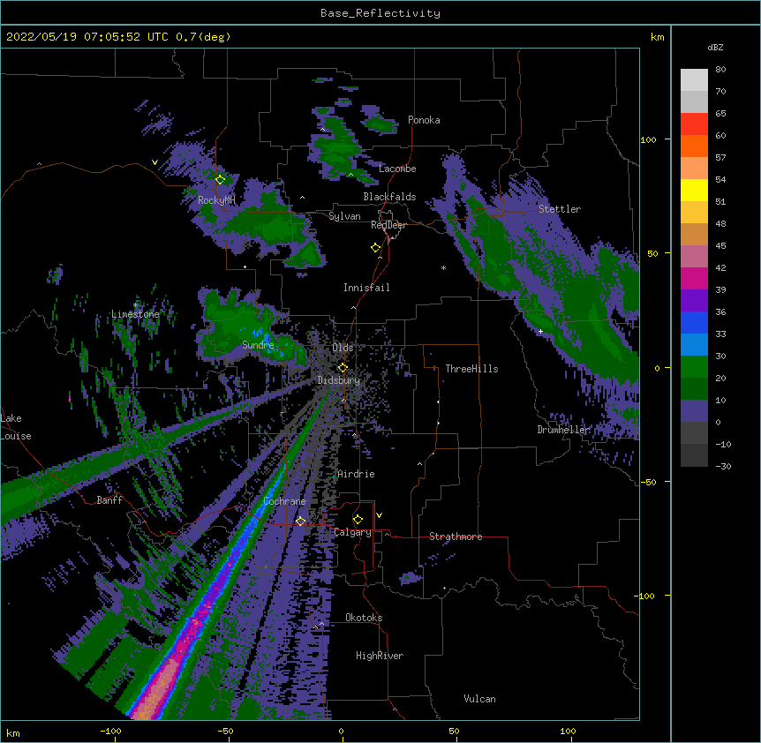Click the 50 tick on the bottom axis
The height and width of the screenshot is (743, 761).
(x=454, y=731)
